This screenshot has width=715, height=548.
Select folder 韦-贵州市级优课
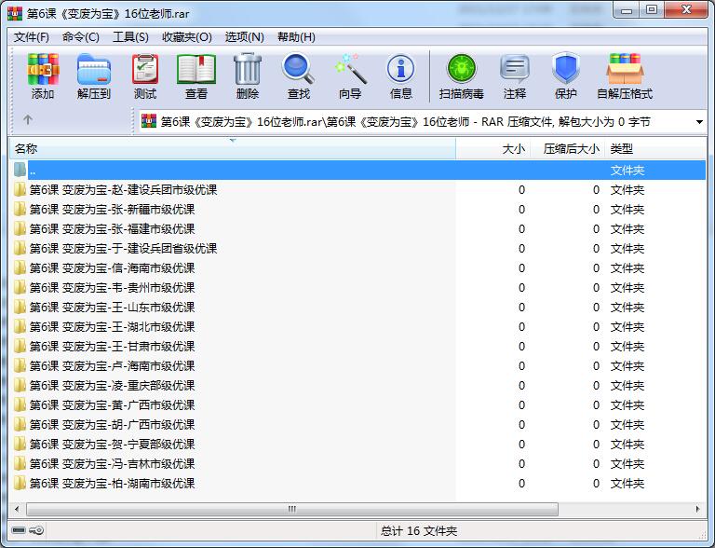coord(358,288)
